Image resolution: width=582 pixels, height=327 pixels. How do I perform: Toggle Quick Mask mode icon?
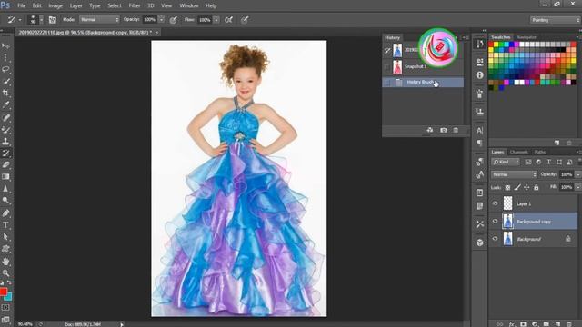(5, 307)
